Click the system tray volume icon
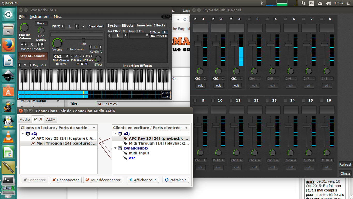The height and width of the screenshot is (199, 353). 328,3
